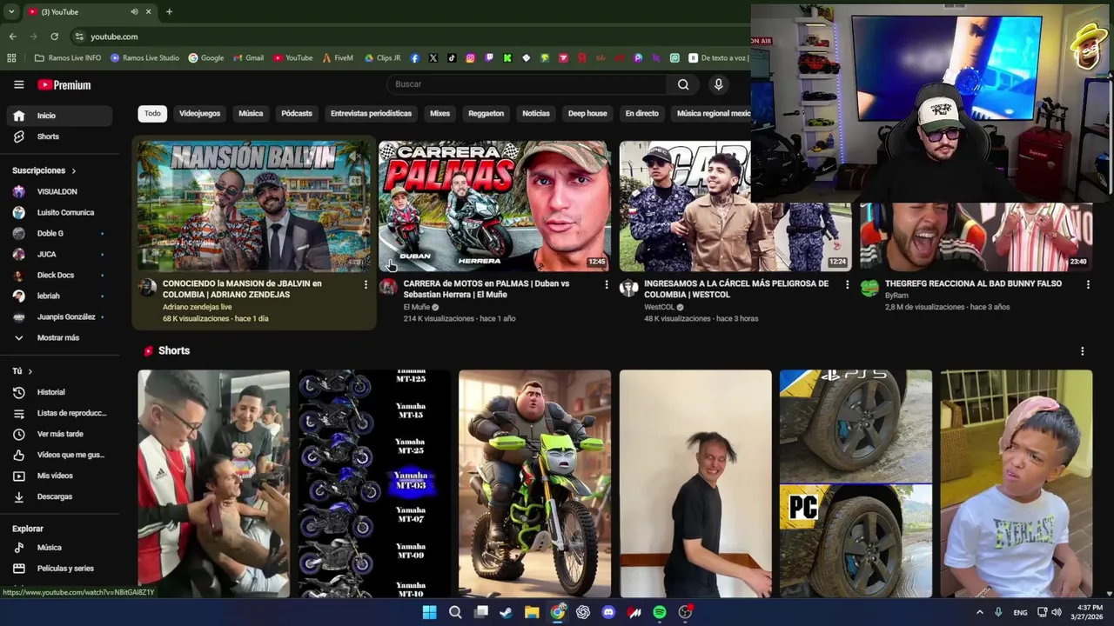This screenshot has width=1114, height=626.
Task: Open a new Chrome tab
Action: pos(169,11)
